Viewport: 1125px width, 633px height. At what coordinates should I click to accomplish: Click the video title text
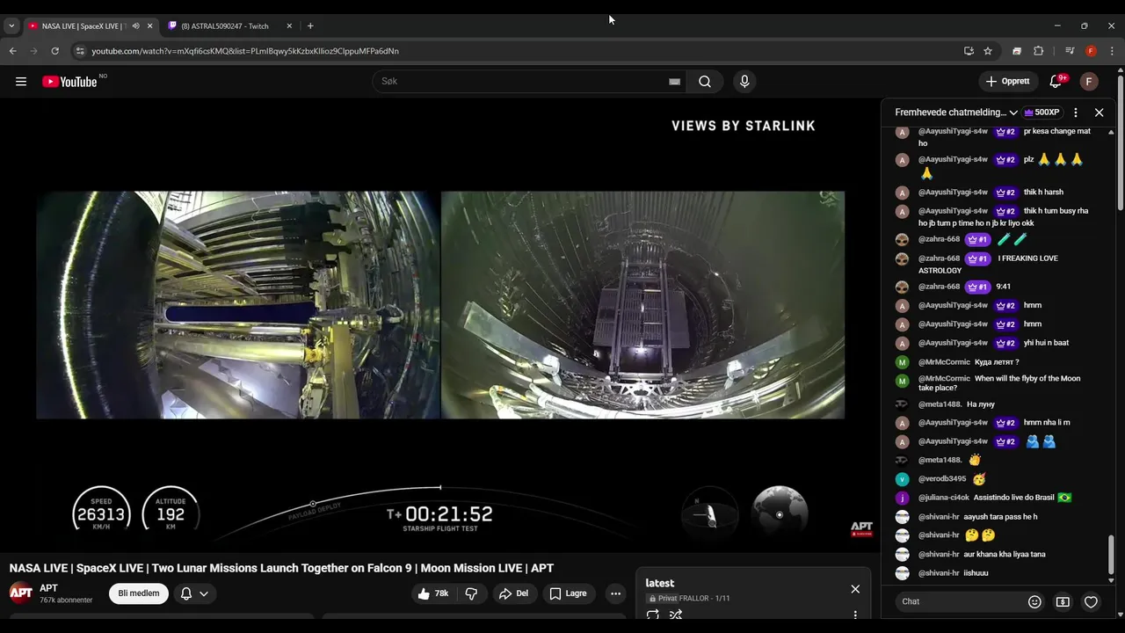pos(281,568)
